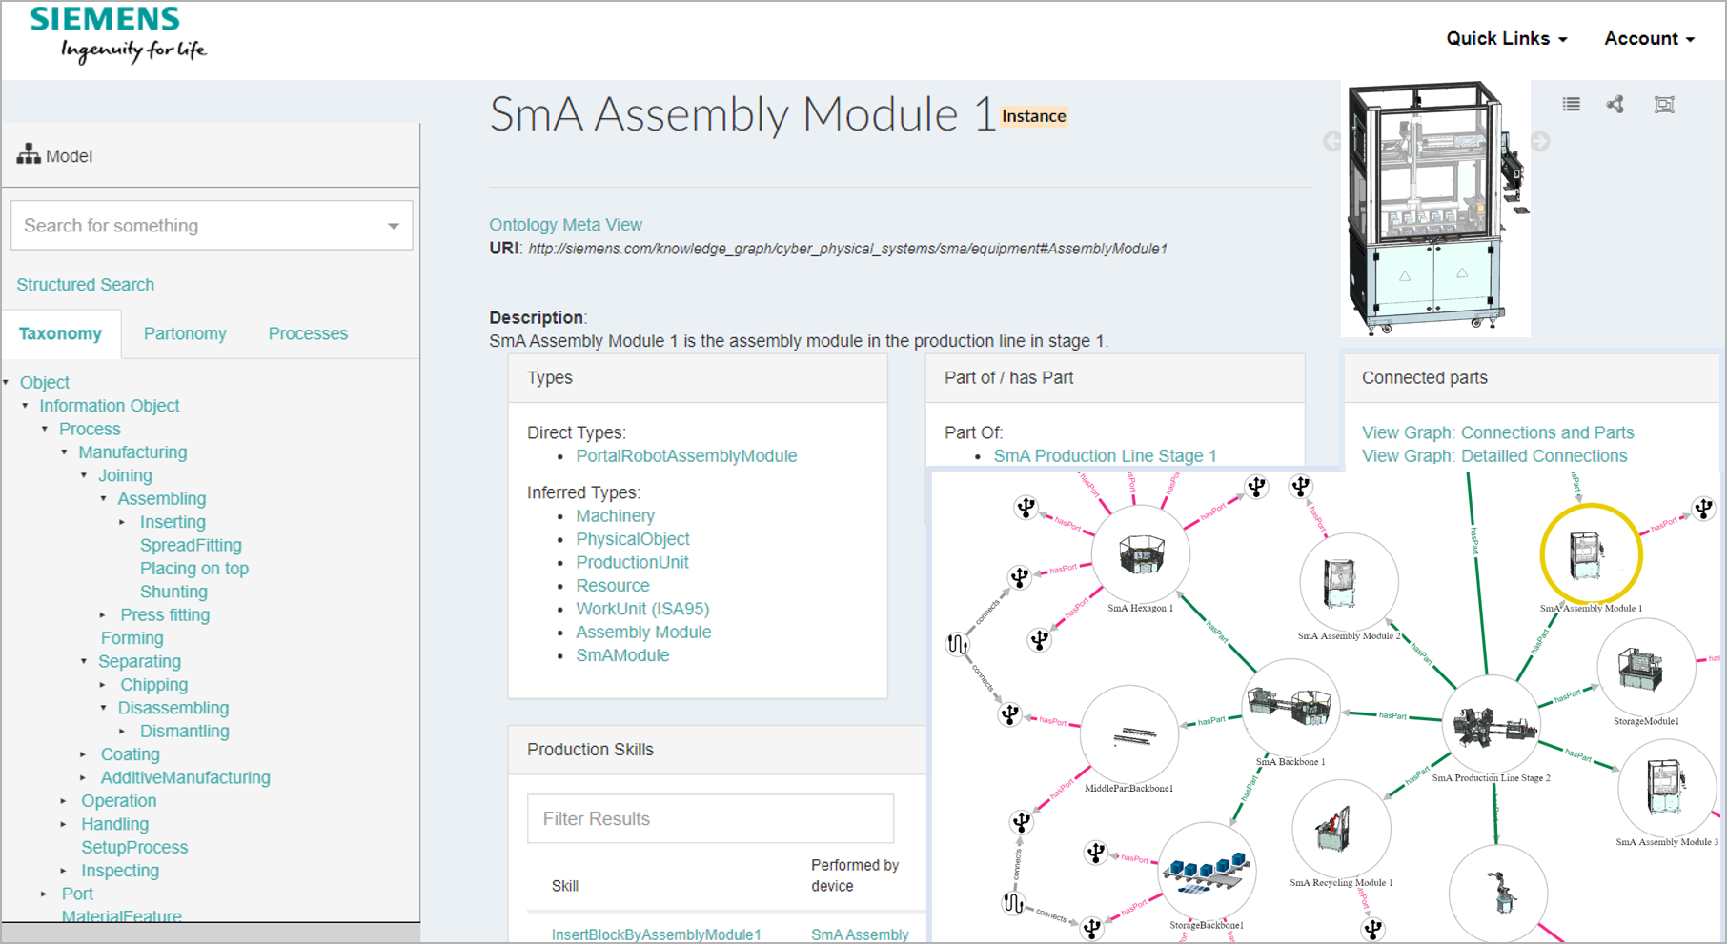Click the list view icon
Image resolution: width=1727 pixels, height=944 pixels.
1572,105
